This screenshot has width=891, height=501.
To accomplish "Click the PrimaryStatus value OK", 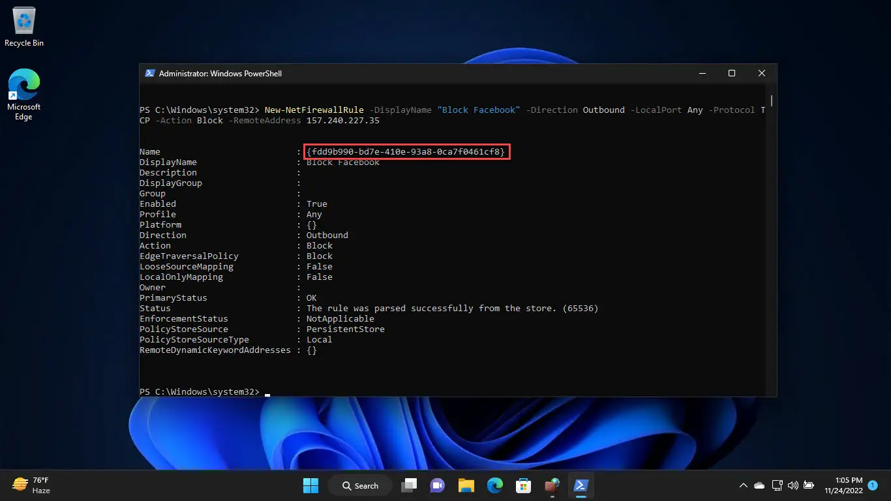I will coord(312,298).
